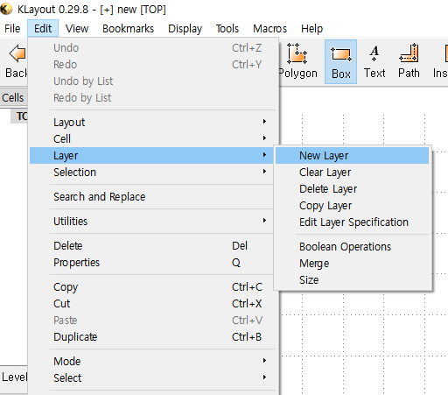Click the Cells panel header
The image size is (448, 395).
(x=13, y=97)
